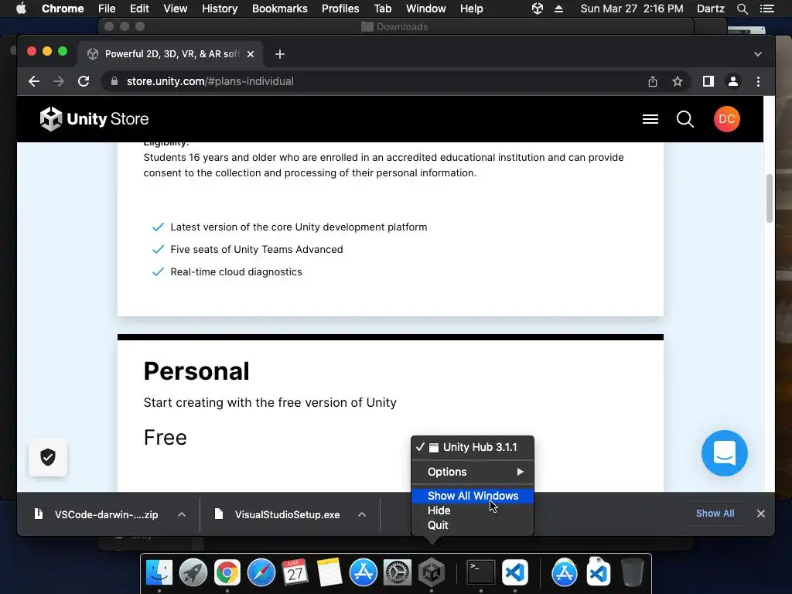Go forward in Chrome
The width and height of the screenshot is (792, 594).
[x=59, y=81]
